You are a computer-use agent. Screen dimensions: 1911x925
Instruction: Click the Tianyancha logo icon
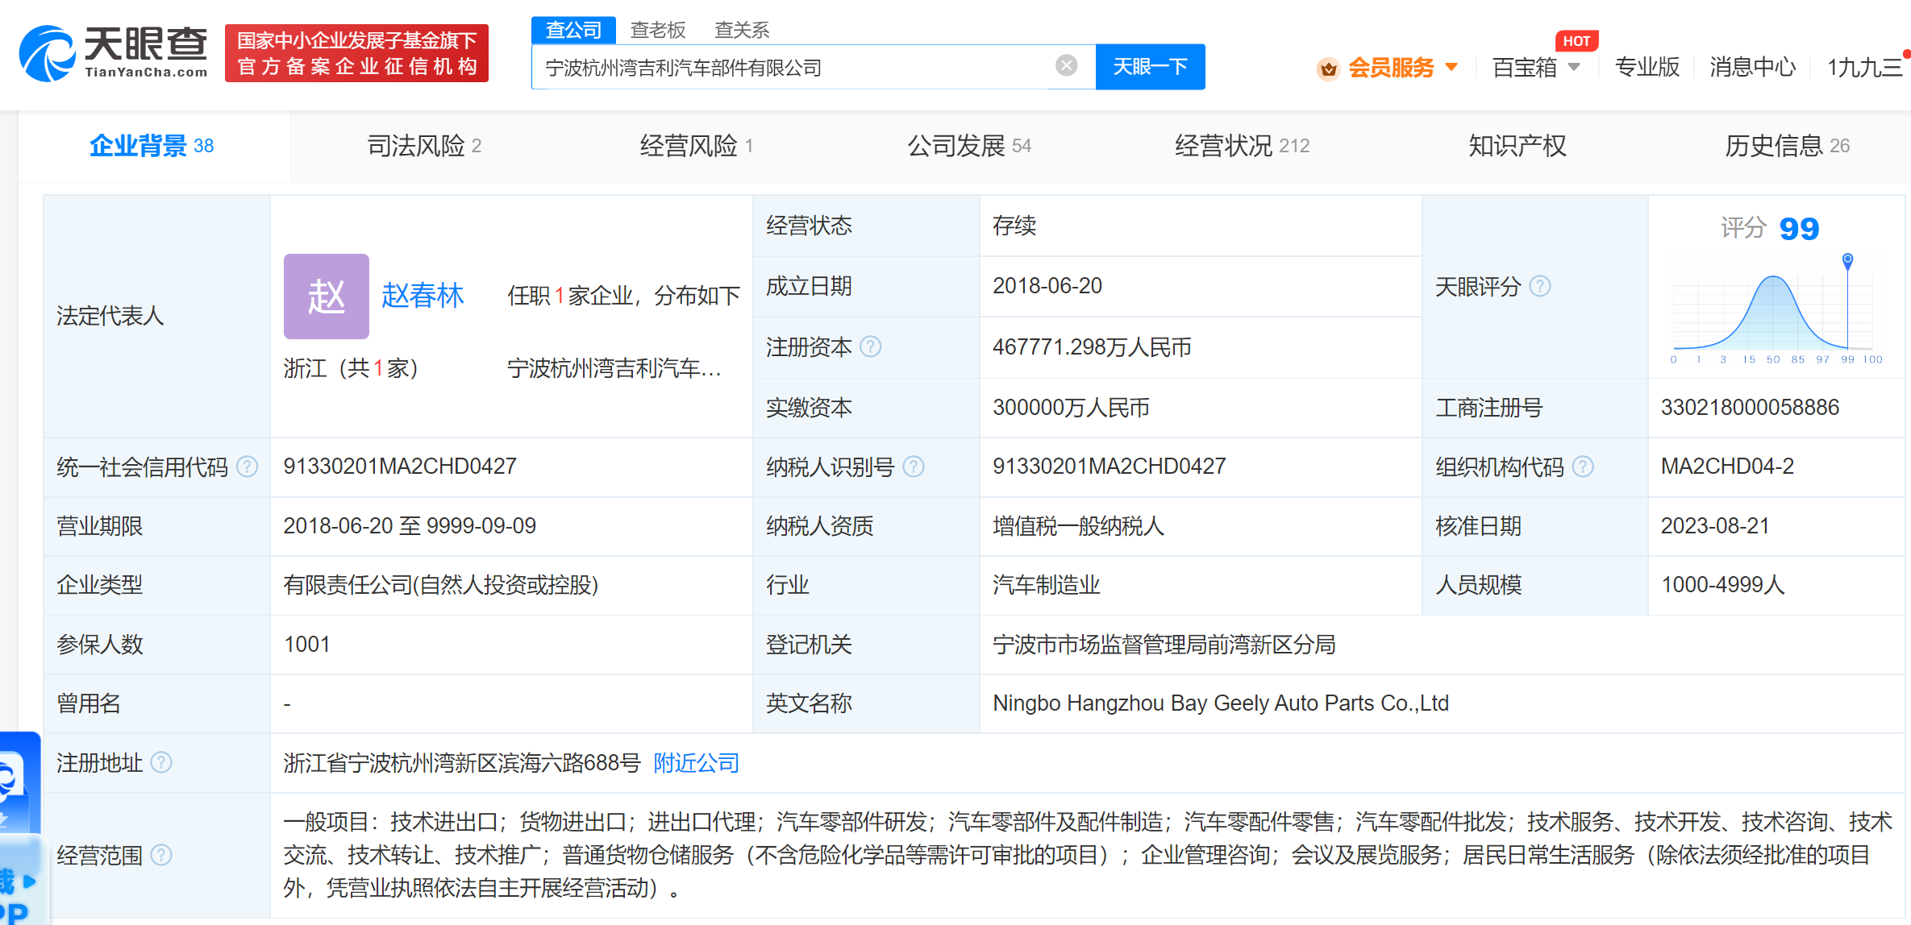pyautogui.click(x=46, y=52)
